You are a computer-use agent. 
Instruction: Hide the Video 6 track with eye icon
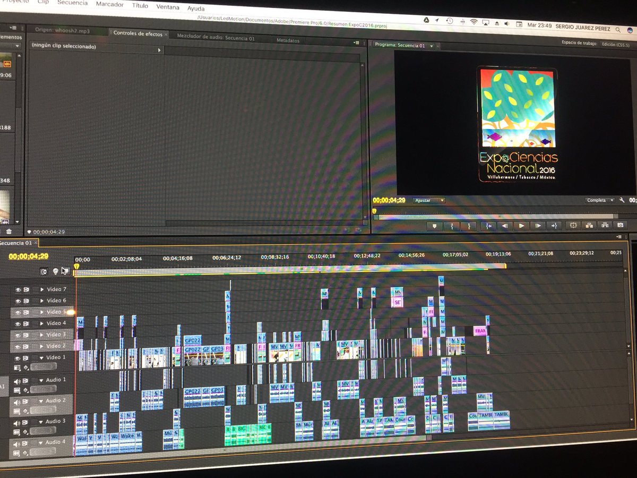pos(18,301)
